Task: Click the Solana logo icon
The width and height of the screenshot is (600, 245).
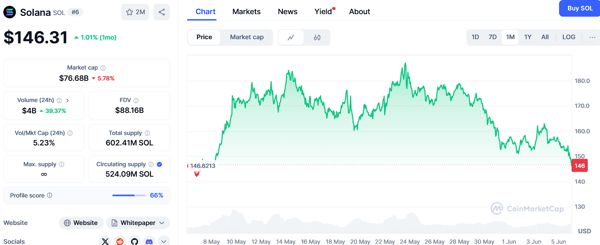Action: [x=9, y=12]
